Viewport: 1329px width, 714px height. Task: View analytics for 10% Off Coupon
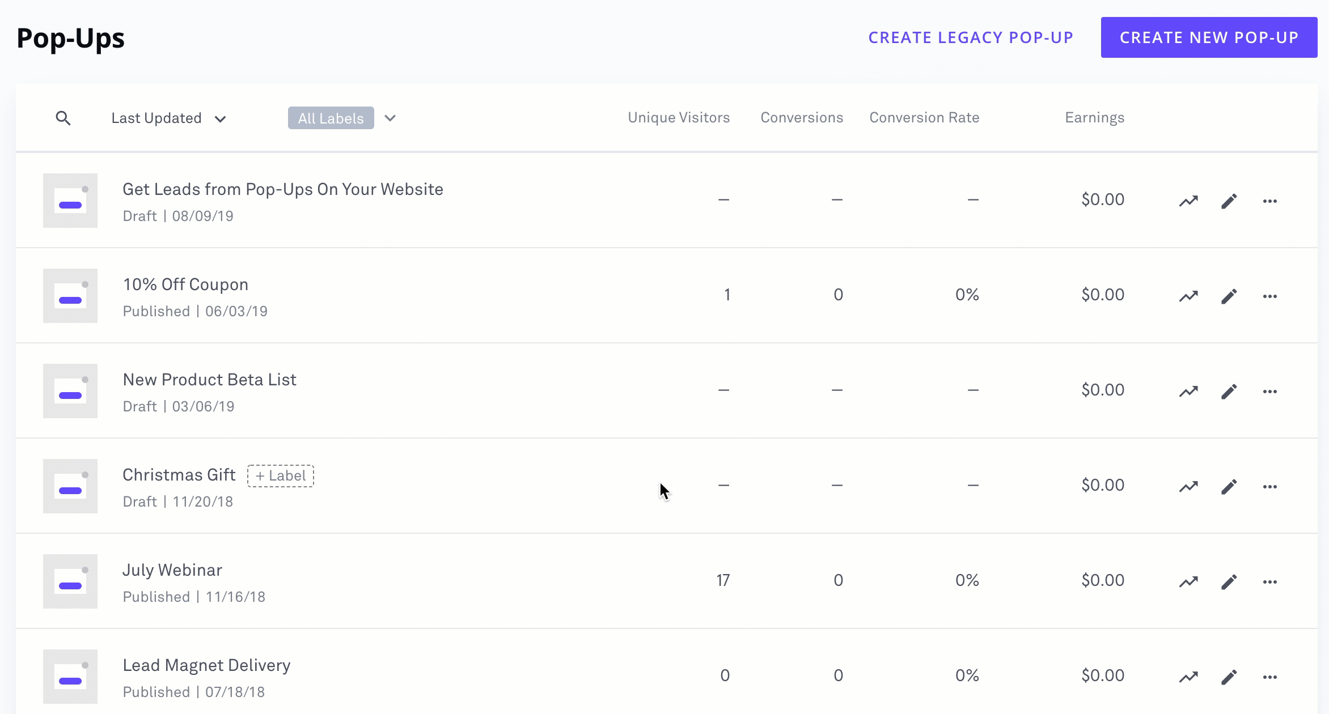1188,296
